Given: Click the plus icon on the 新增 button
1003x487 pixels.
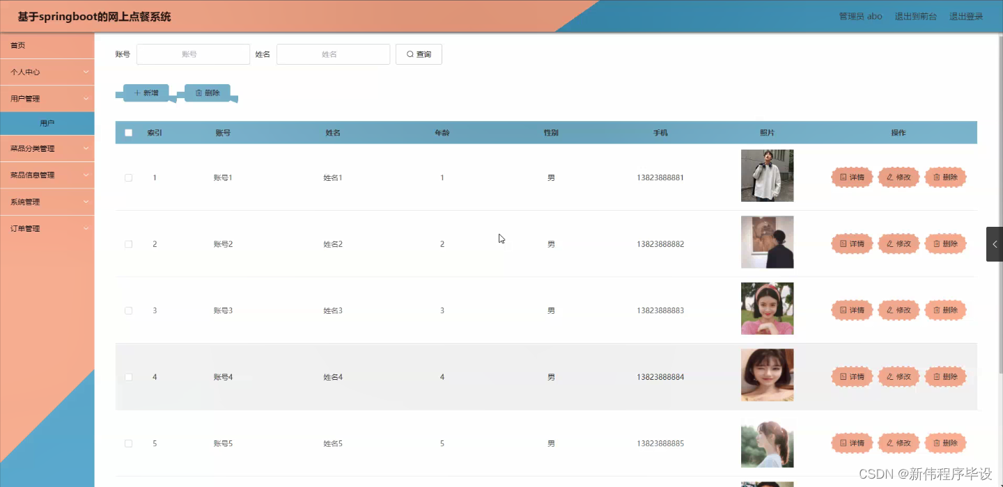Looking at the screenshot, I should [x=138, y=91].
